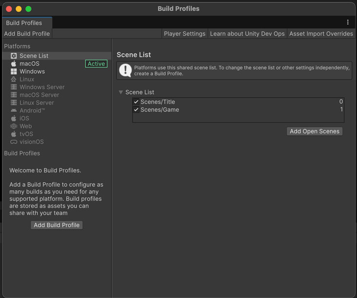
Task: Click the Scene List heading in right pane
Action: click(134, 55)
